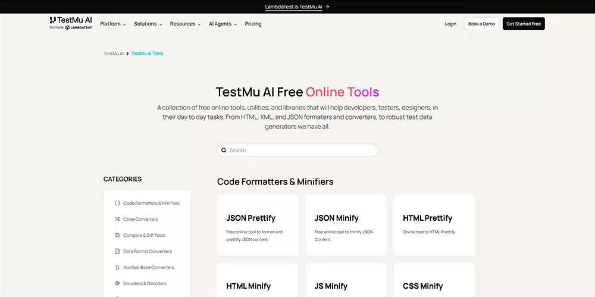595x297 pixels.
Task: Go to the TestMu AI breadcrumb link
Action: point(114,54)
